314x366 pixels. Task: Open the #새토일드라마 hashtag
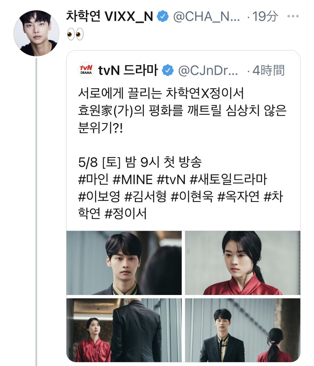pyautogui.click(x=228, y=179)
